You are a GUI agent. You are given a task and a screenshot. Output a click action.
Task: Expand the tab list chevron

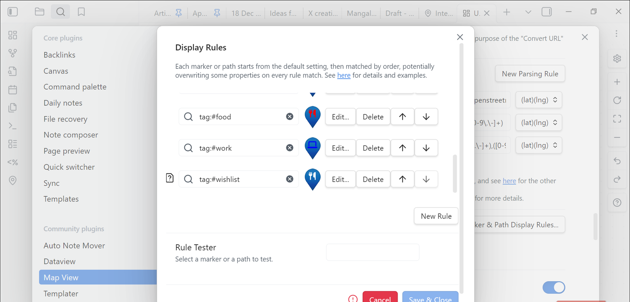[x=528, y=12]
